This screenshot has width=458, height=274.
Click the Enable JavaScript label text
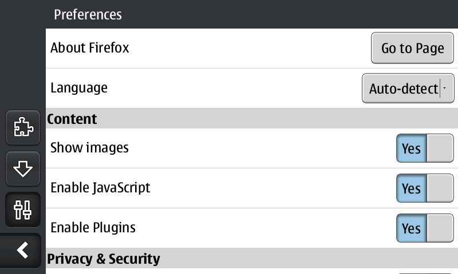coord(100,187)
